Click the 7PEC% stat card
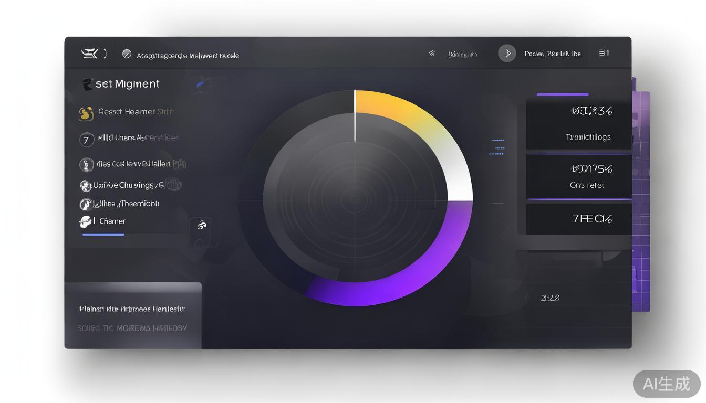This screenshot has height=403, width=706. tap(578, 219)
